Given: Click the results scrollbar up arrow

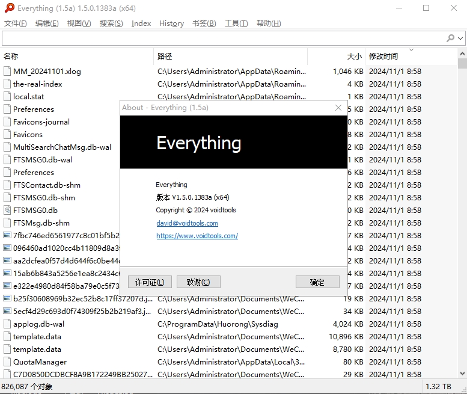Looking at the screenshot, I should point(462,54).
